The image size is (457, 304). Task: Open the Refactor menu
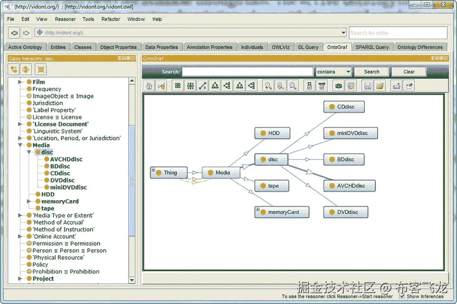pyautogui.click(x=111, y=19)
